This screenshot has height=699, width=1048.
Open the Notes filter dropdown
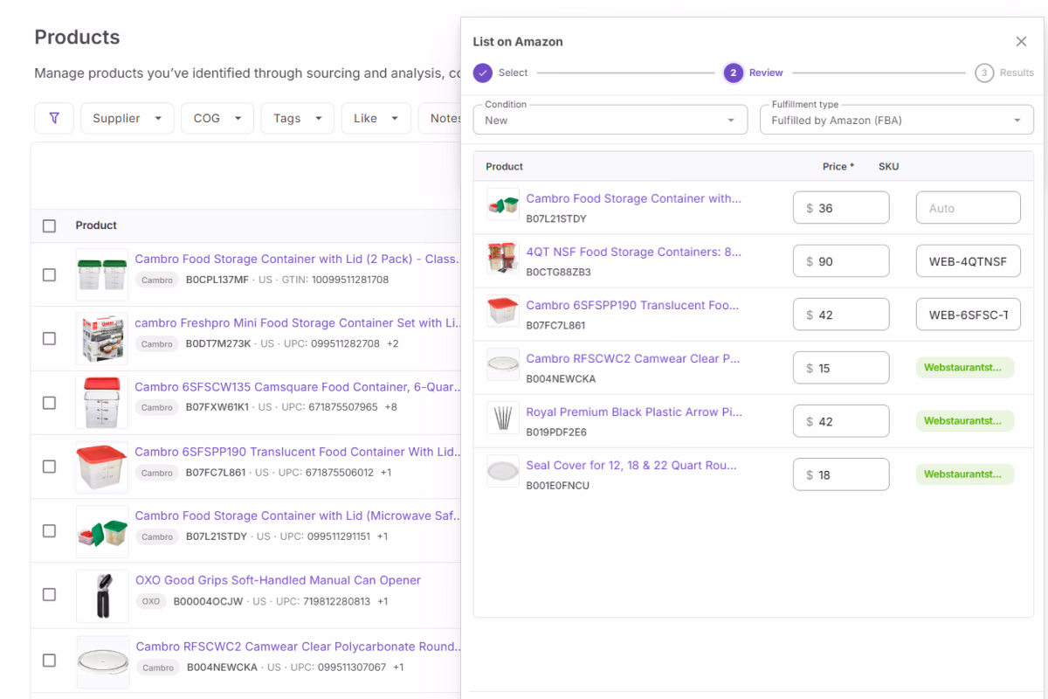440,118
